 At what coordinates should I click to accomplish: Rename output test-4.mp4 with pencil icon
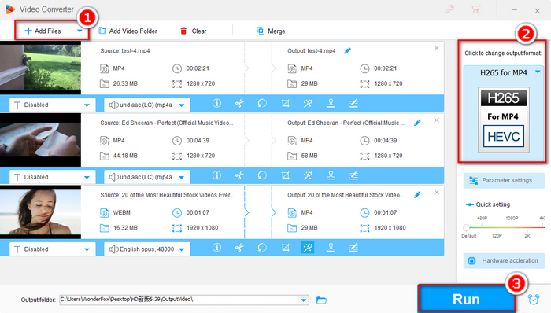click(348, 50)
